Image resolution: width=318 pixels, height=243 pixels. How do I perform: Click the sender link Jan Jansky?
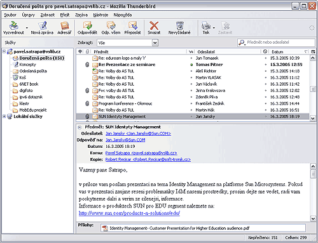point(138,133)
